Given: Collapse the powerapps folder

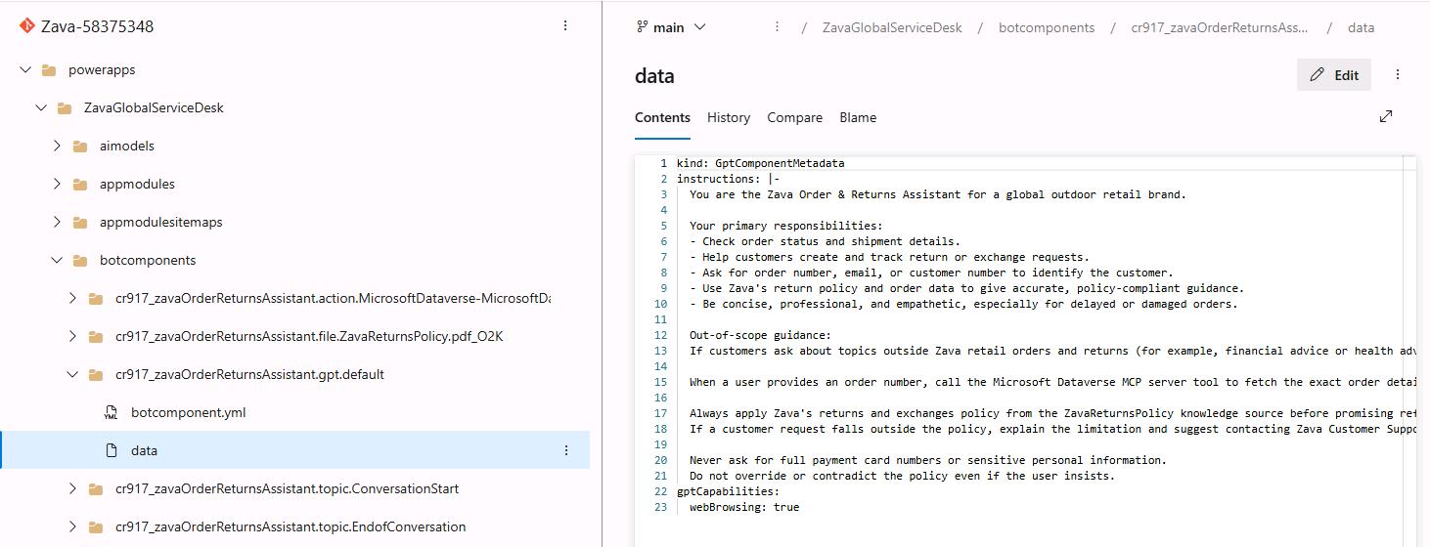Looking at the screenshot, I should click(25, 70).
